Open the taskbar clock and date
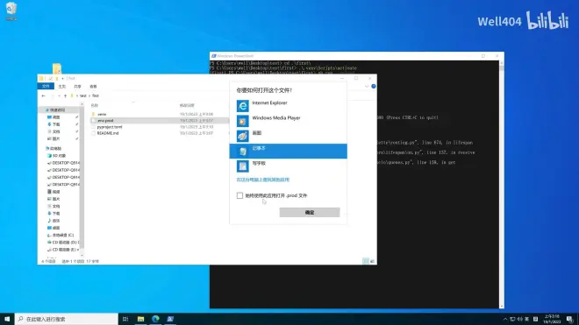Viewport: 579px width, 325px height. pos(552,319)
